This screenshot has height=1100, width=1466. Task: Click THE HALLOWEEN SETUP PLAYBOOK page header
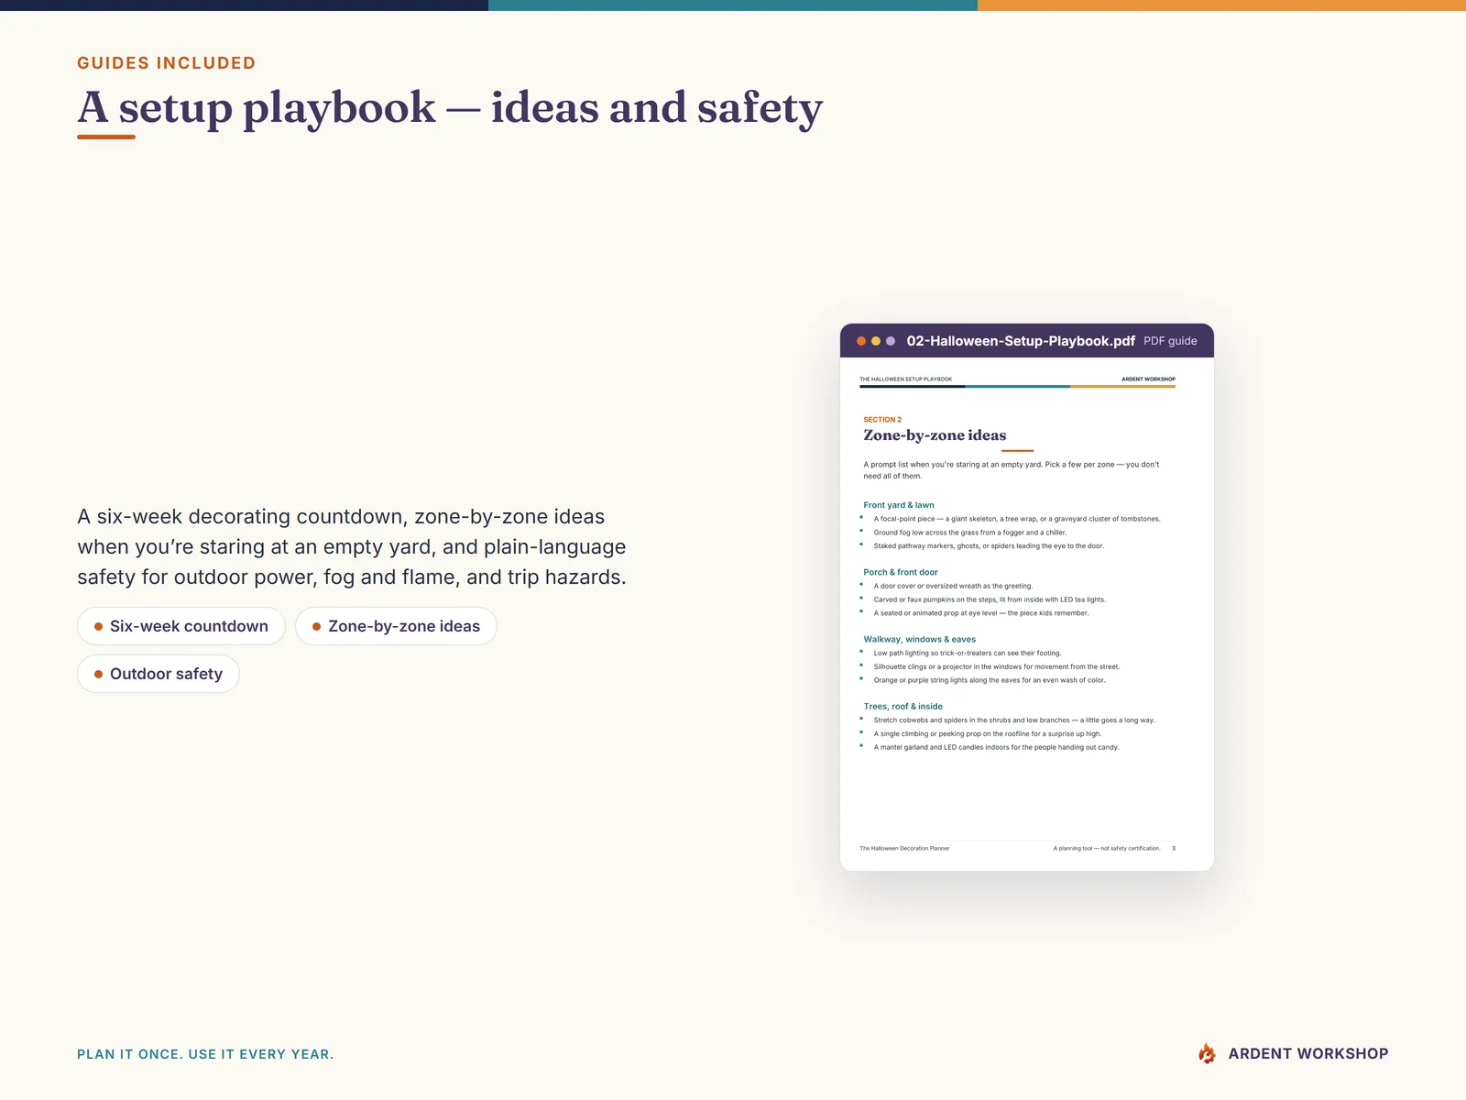[x=905, y=379]
